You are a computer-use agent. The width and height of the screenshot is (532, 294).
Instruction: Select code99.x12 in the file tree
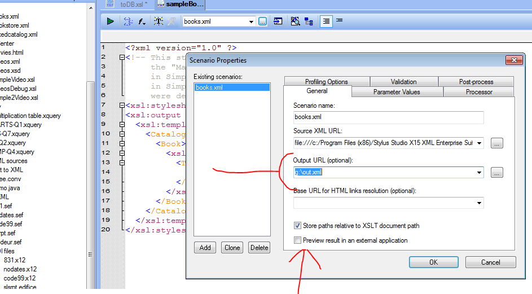[19, 278]
